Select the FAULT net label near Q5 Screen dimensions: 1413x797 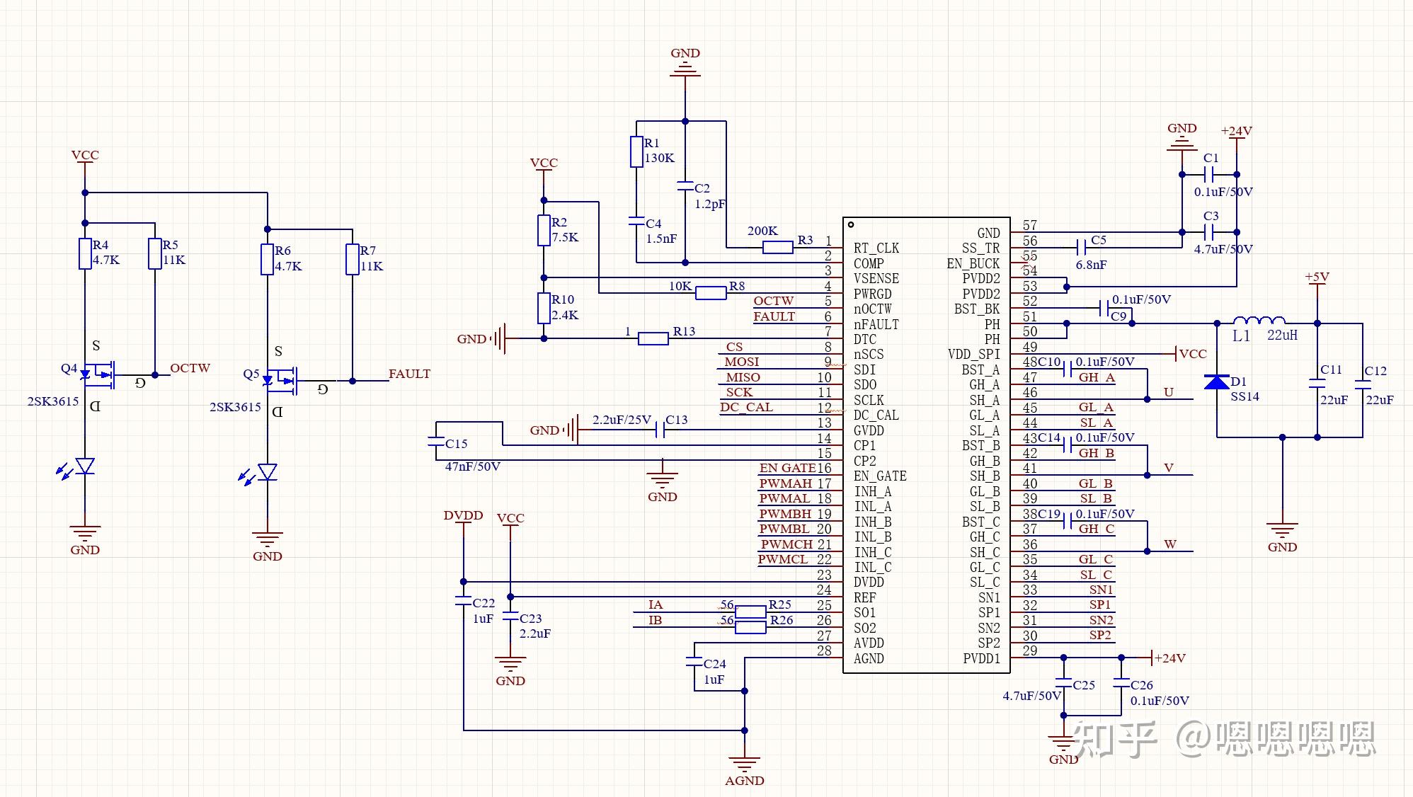(409, 374)
